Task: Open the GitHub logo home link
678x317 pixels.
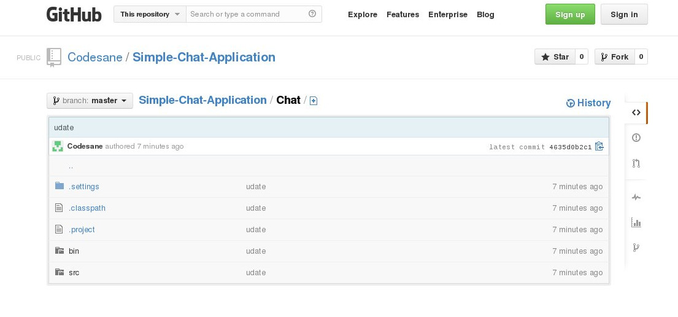Action: (74, 14)
